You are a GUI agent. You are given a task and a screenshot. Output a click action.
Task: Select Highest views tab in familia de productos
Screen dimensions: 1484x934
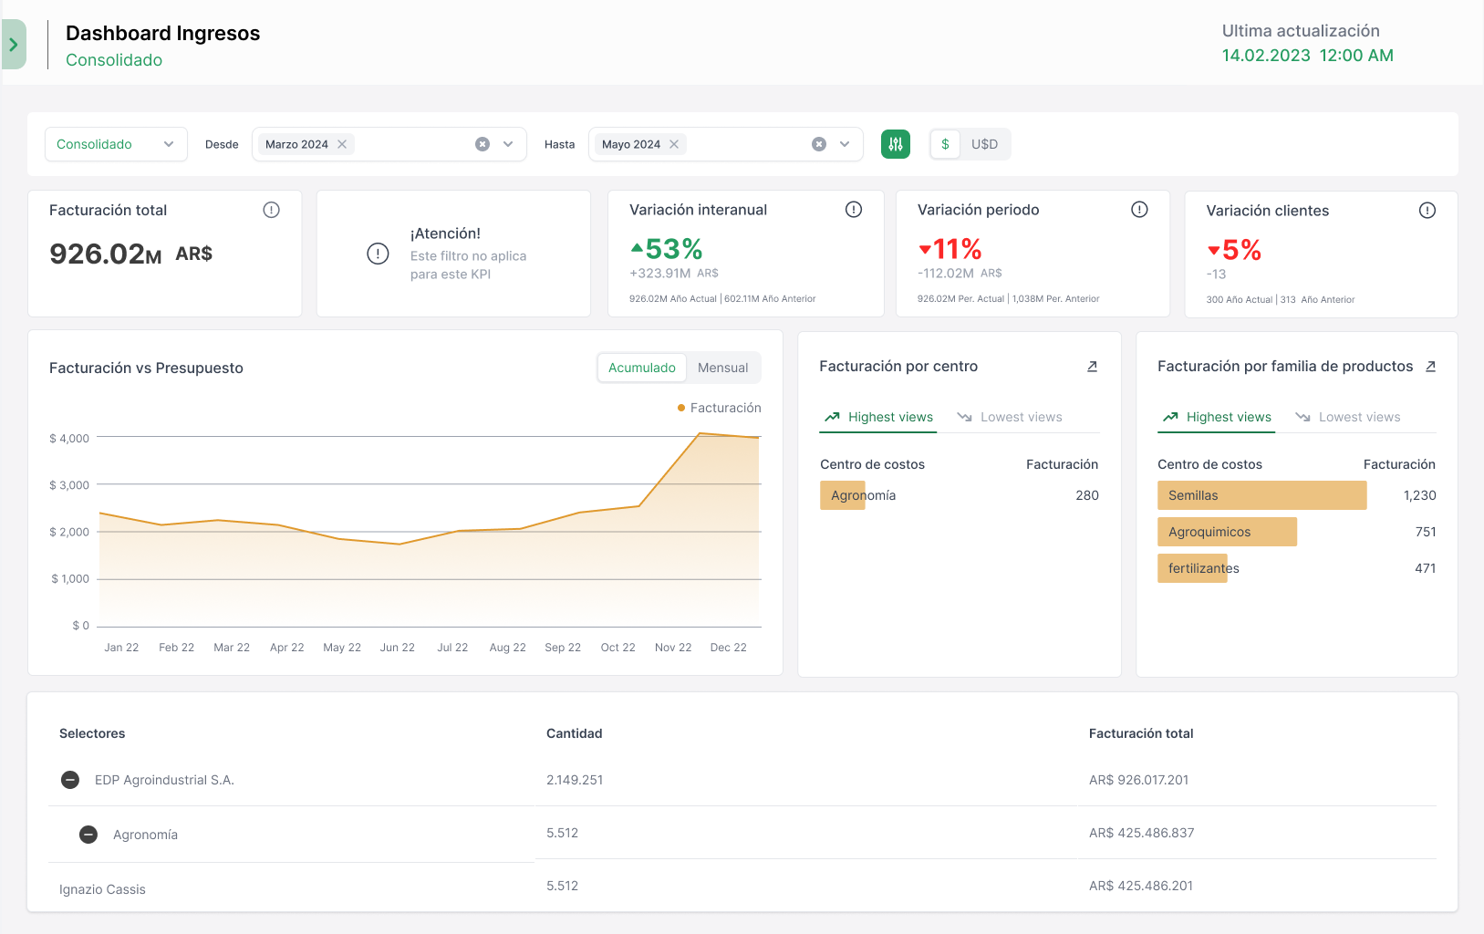click(1216, 417)
